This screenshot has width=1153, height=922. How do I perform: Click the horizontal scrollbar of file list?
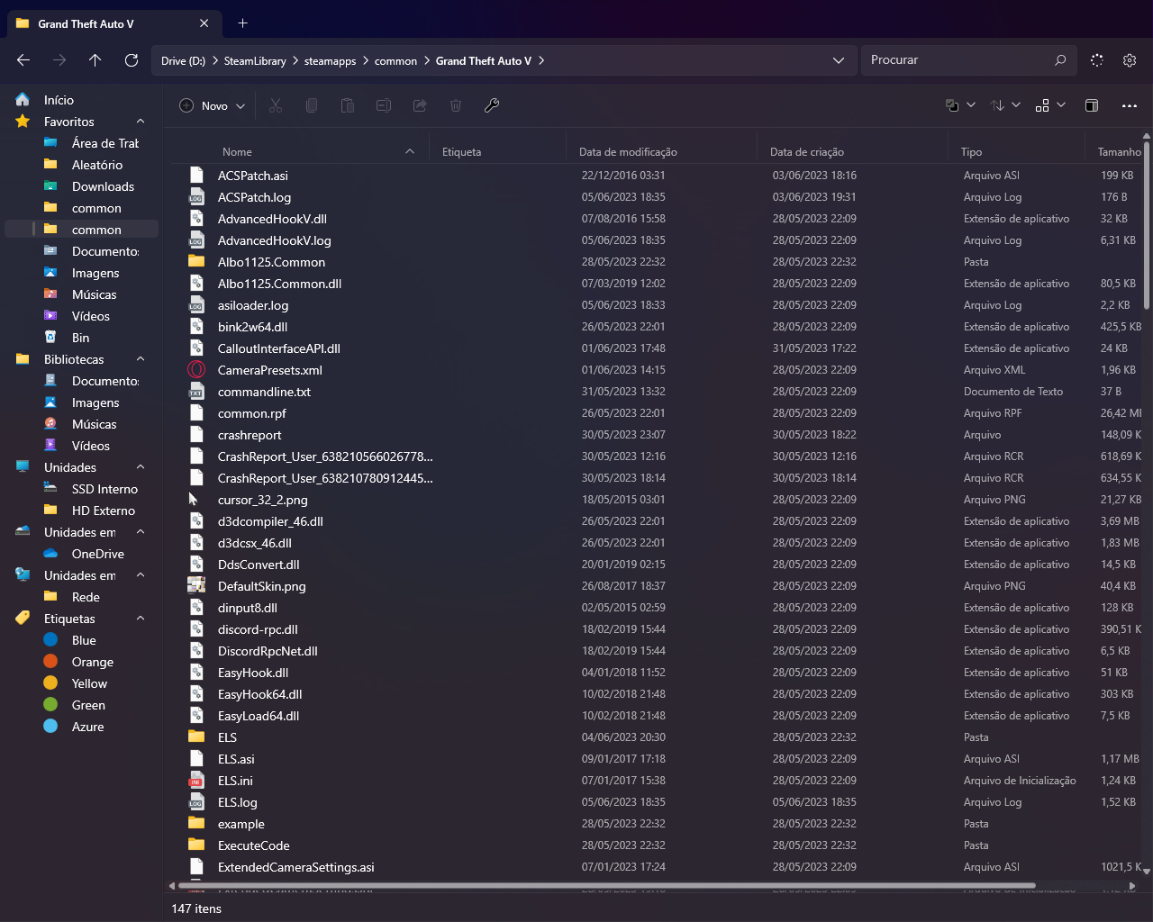(608, 885)
